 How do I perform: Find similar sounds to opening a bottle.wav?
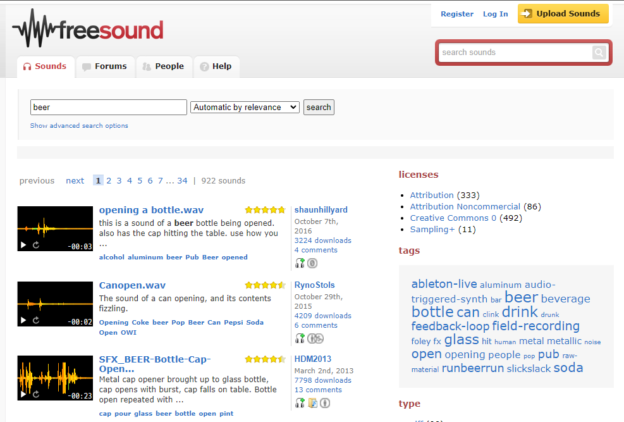pos(300,263)
